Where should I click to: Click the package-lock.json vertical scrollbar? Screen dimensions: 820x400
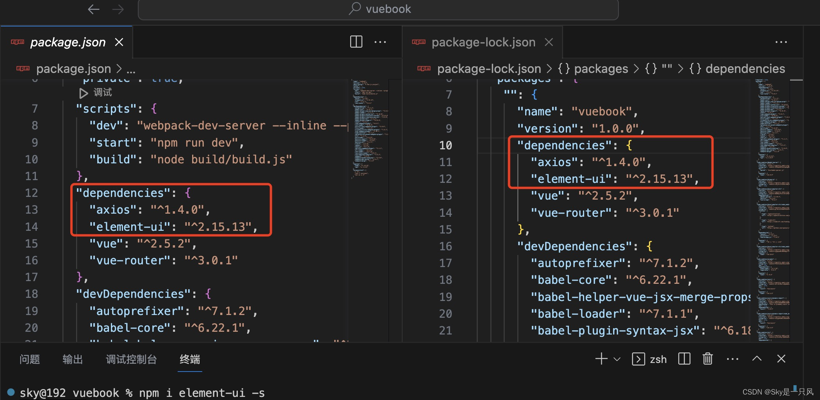(797, 211)
